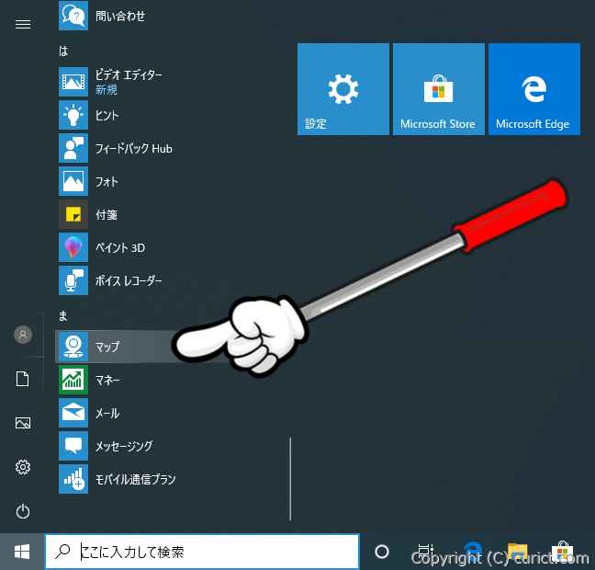Click the マップ label

click(107, 347)
